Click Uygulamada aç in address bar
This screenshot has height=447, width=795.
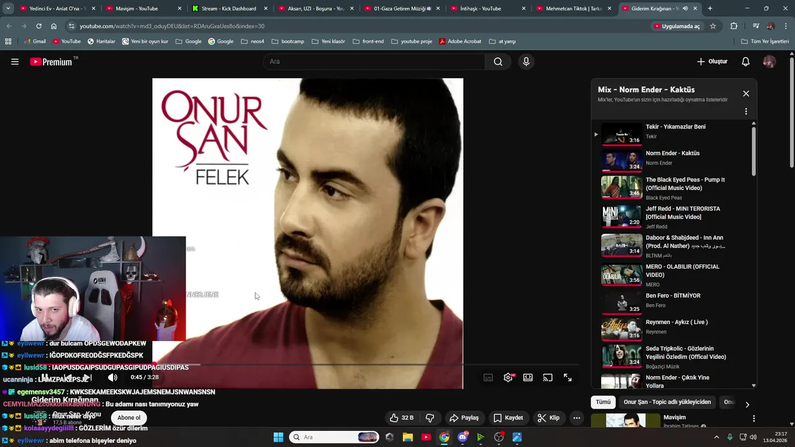click(x=676, y=26)
